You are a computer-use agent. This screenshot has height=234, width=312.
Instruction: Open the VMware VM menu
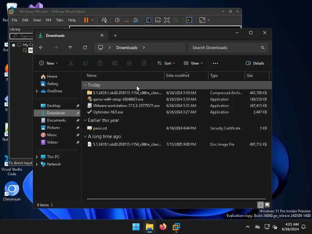point(48,20)
